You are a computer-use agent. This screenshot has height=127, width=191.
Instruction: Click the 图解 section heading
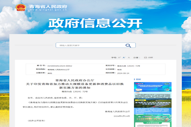pos(138,79)
